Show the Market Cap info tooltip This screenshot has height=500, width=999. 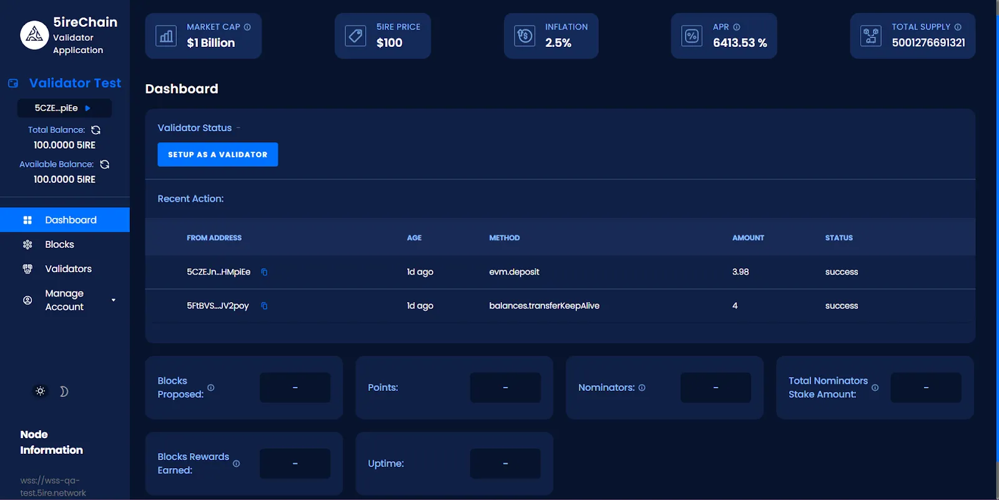(247, 27)
